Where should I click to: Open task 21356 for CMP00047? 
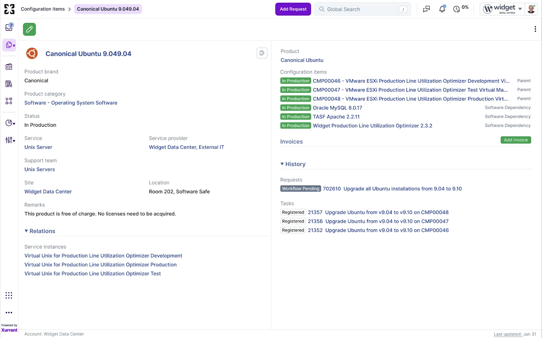click(378, 221)
